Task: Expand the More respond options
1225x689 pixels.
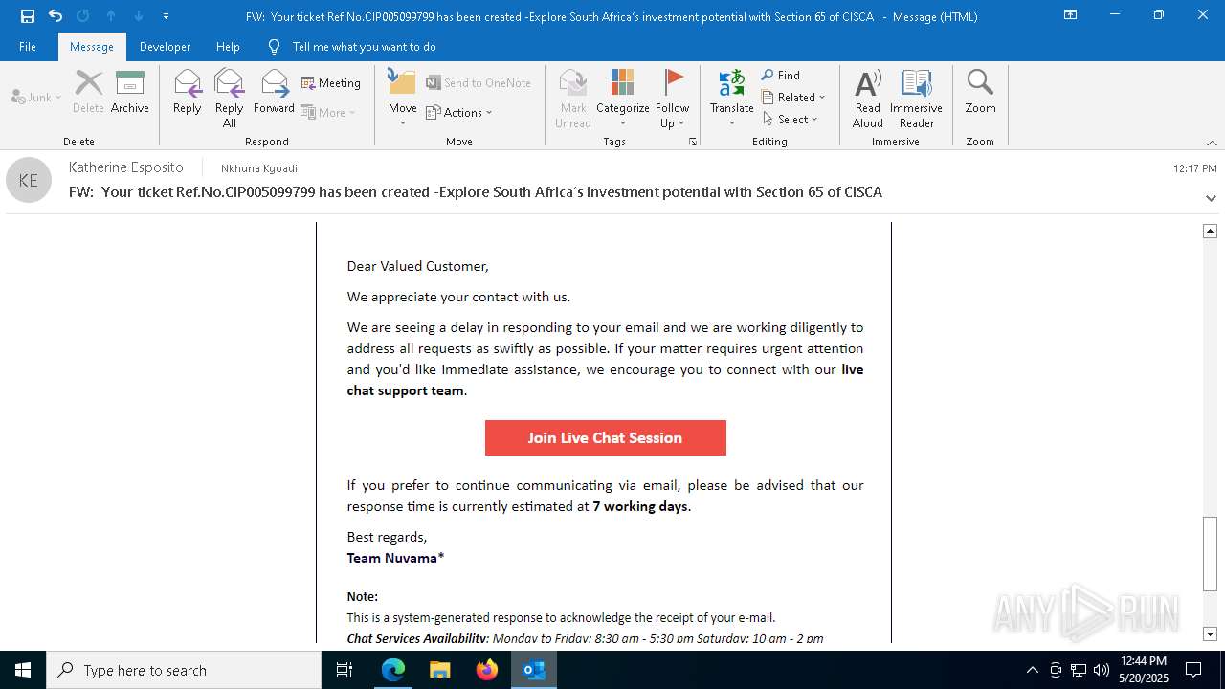Action: pos(329,112)
